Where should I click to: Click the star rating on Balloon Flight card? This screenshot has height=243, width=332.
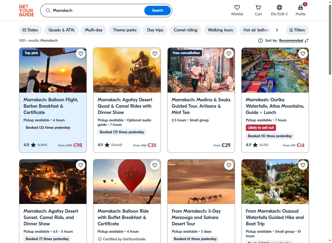click(33, 145)
